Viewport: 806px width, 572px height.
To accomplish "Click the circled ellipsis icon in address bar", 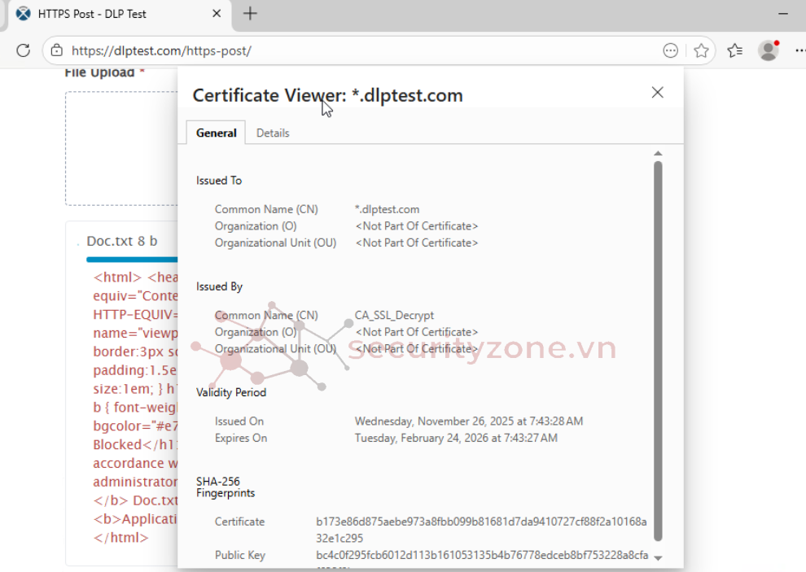I will [x=670, y=50].
